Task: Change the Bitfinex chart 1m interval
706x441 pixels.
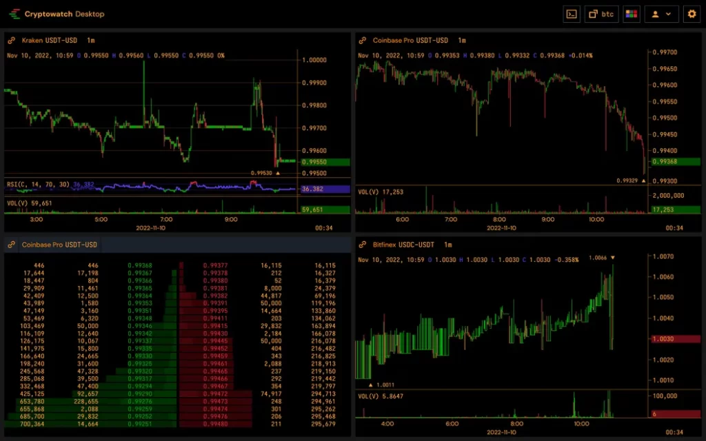Action: click(x=447, y=245)
